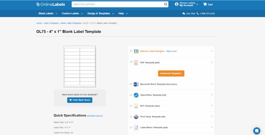Collapse the PDF Template row chevron

[x=212, y=62]
